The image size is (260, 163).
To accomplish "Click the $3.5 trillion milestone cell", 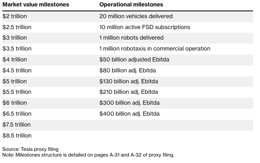I will pyautogui.click(x=17, y=49).
